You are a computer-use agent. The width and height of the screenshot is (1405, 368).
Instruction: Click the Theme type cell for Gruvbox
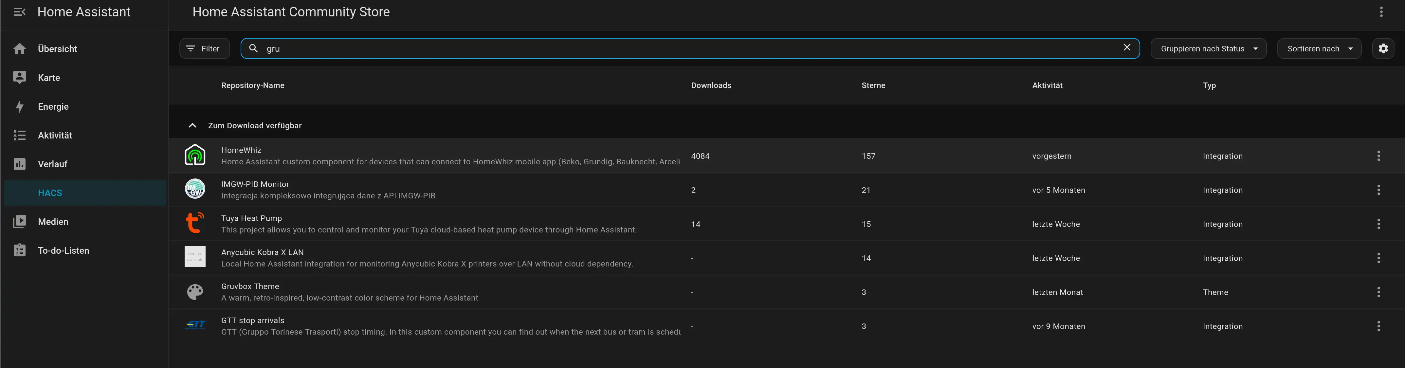[1215, 292]
